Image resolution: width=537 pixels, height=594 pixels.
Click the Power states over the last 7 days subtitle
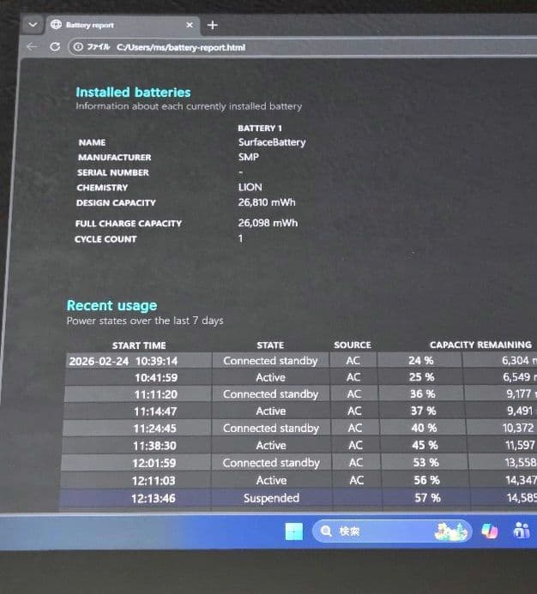point(145,321)
